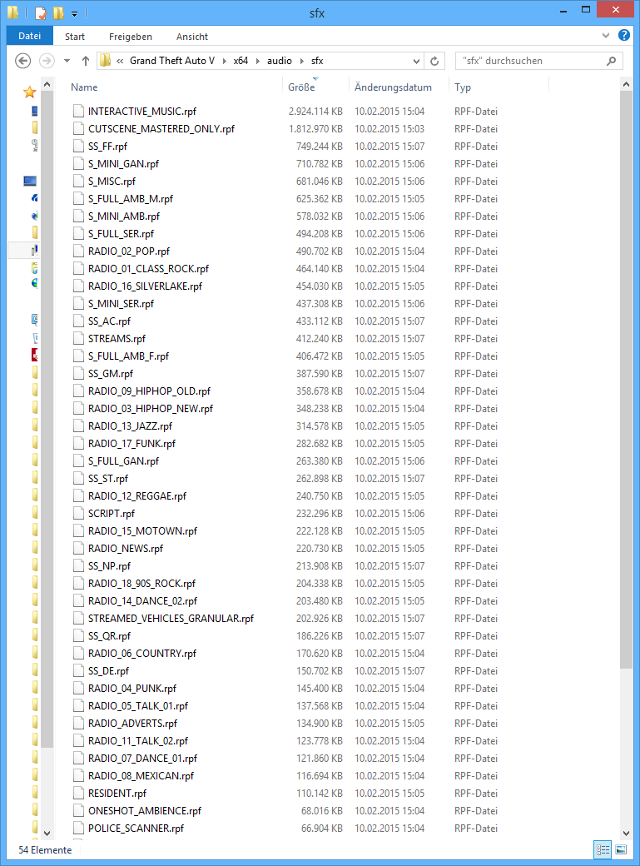Switch to Details view using status bar icon
Image resolution: width=640 pixels, height=866 pixels.
tap(603, 849)
